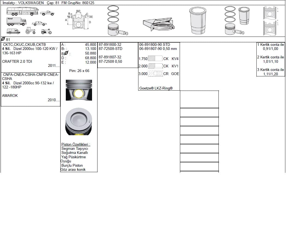
Task: Click ring set 06-891807-90 0,50 mm
Action: tap(158, 49)
